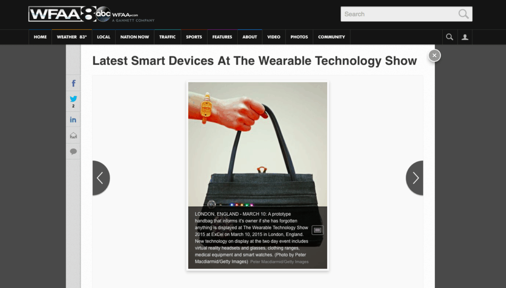Screen dimensions: 506x288
Task: Open comments with the speech bubble icon
Action: pos(74,151)
